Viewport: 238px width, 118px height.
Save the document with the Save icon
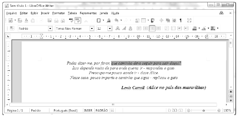[x=26, y=20]
